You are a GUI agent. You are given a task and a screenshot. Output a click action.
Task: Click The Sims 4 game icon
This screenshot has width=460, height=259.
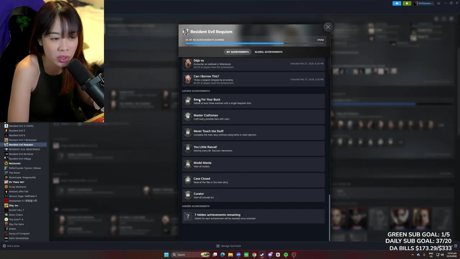(6, 219)
